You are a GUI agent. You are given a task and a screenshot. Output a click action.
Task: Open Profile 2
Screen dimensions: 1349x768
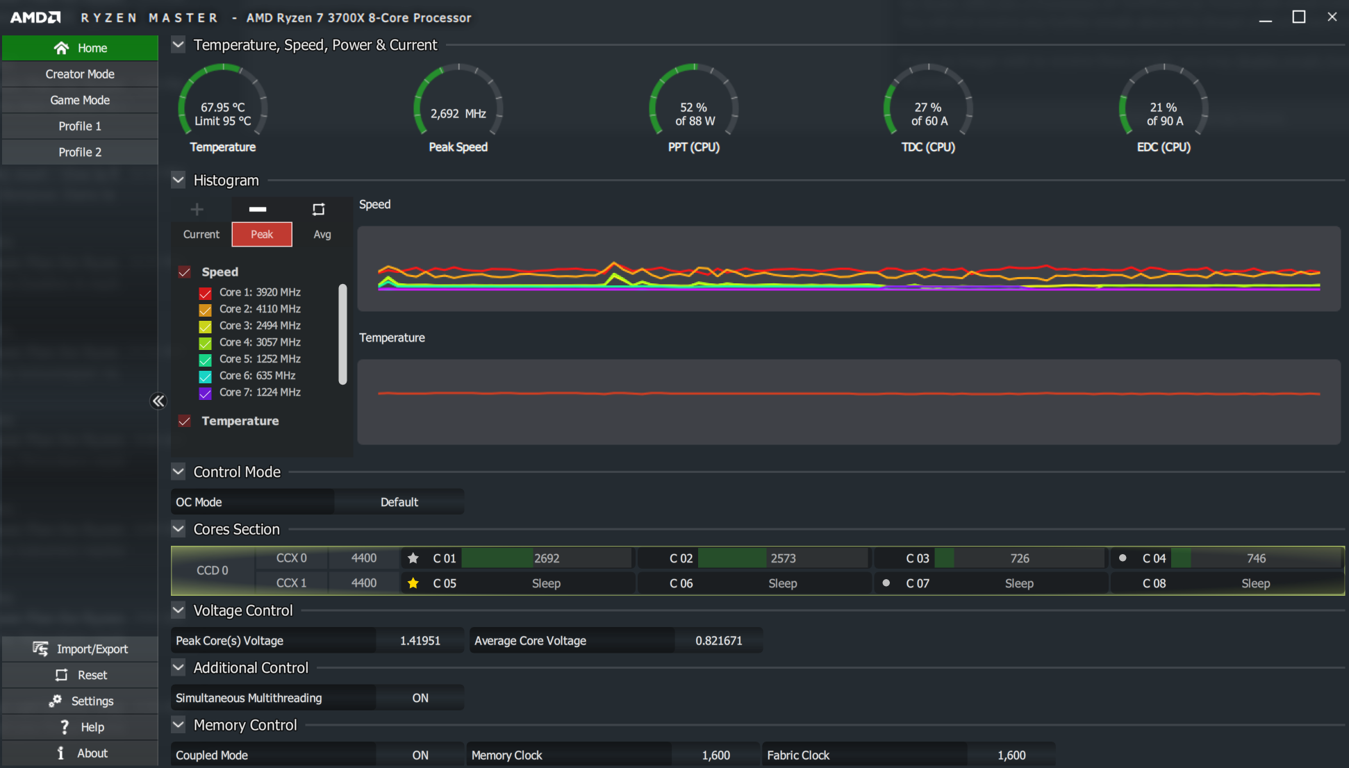pyautogui.click(x=80, y=152)
